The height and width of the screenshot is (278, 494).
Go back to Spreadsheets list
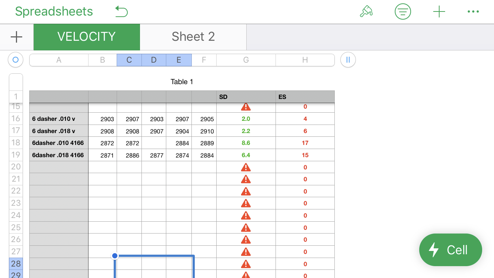pos(54,11)
